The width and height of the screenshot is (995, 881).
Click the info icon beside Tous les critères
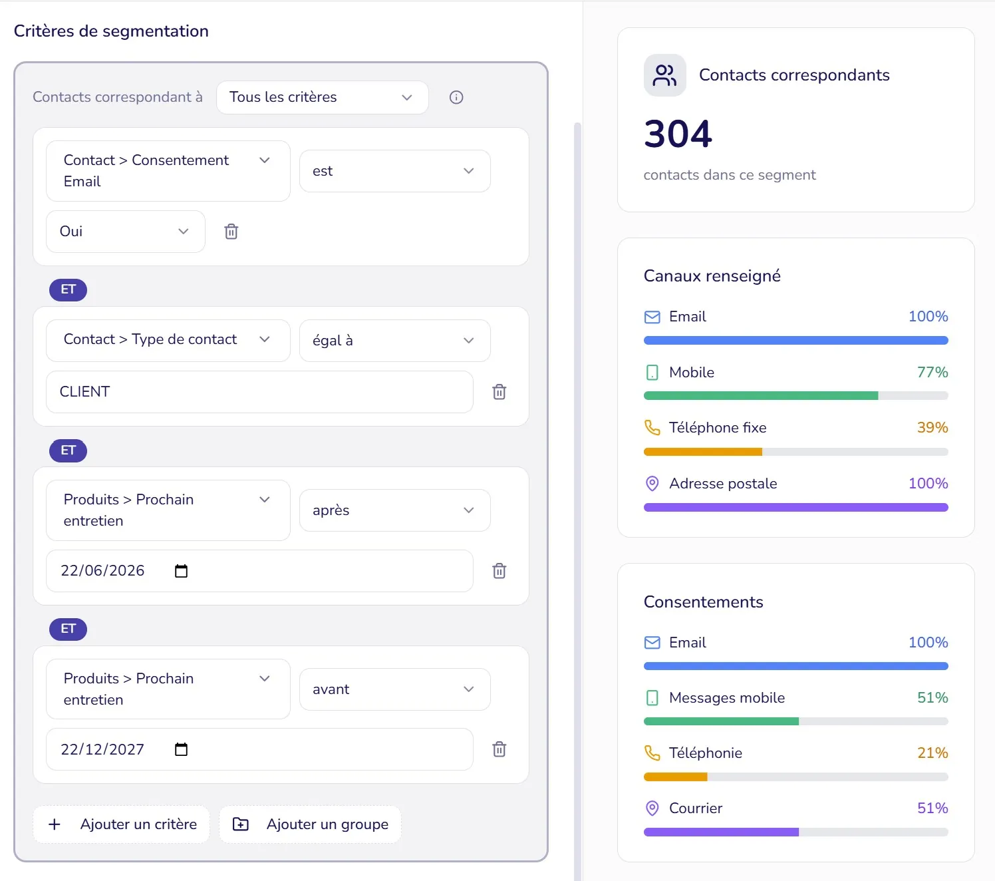pos(456,97)
